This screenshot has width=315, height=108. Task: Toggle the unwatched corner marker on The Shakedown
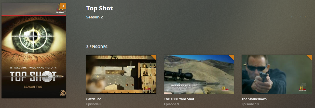point(309,57)
